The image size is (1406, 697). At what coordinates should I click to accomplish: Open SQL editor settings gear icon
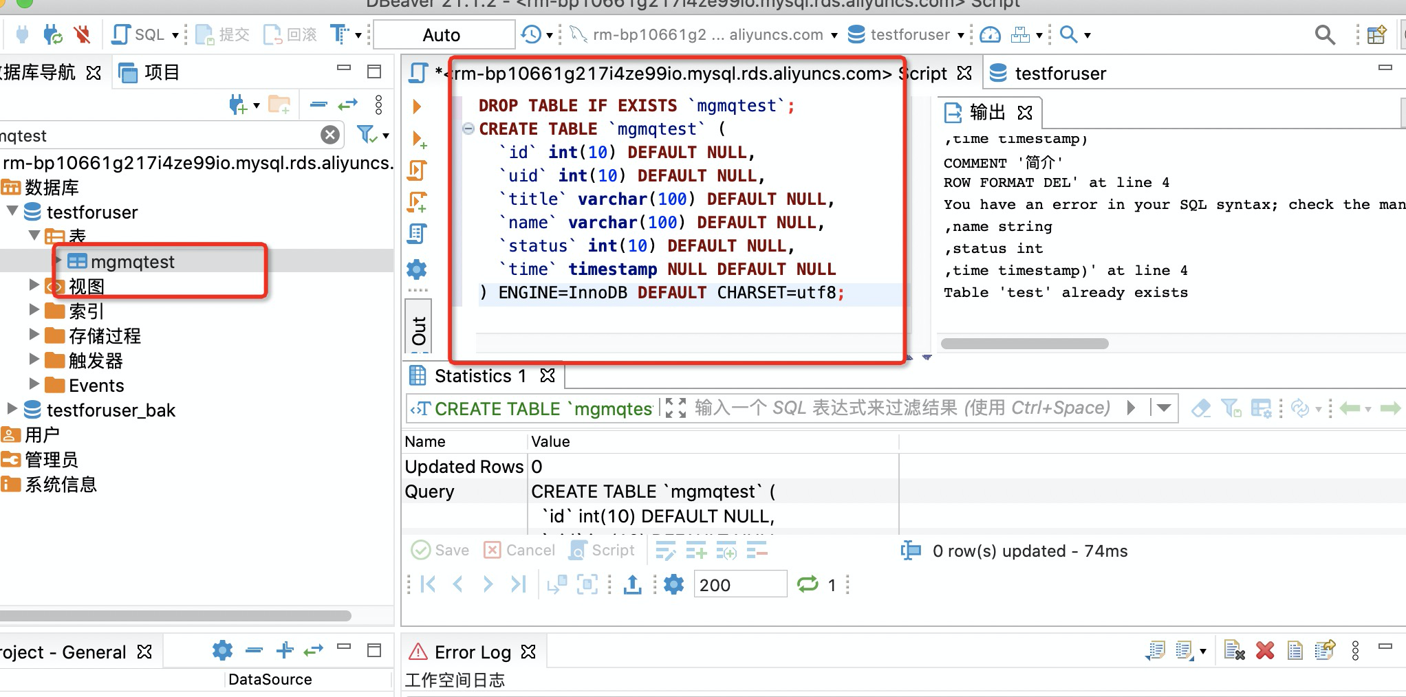[417, 269]
